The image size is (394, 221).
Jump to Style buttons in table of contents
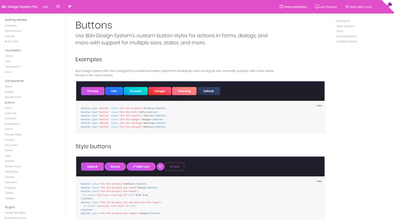coord(346,26)
